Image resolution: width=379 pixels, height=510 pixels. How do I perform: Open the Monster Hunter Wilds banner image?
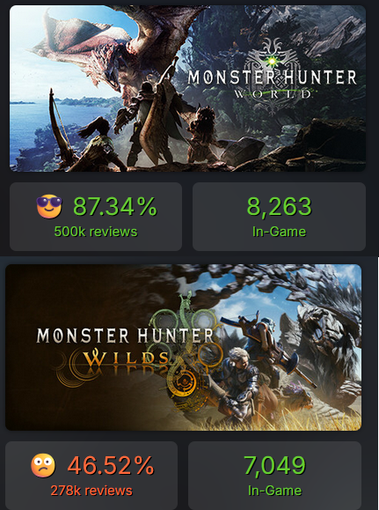pyautogui.click(x=184, y=347)
